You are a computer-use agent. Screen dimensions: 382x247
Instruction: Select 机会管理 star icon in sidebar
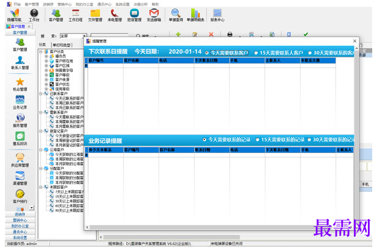20,84
